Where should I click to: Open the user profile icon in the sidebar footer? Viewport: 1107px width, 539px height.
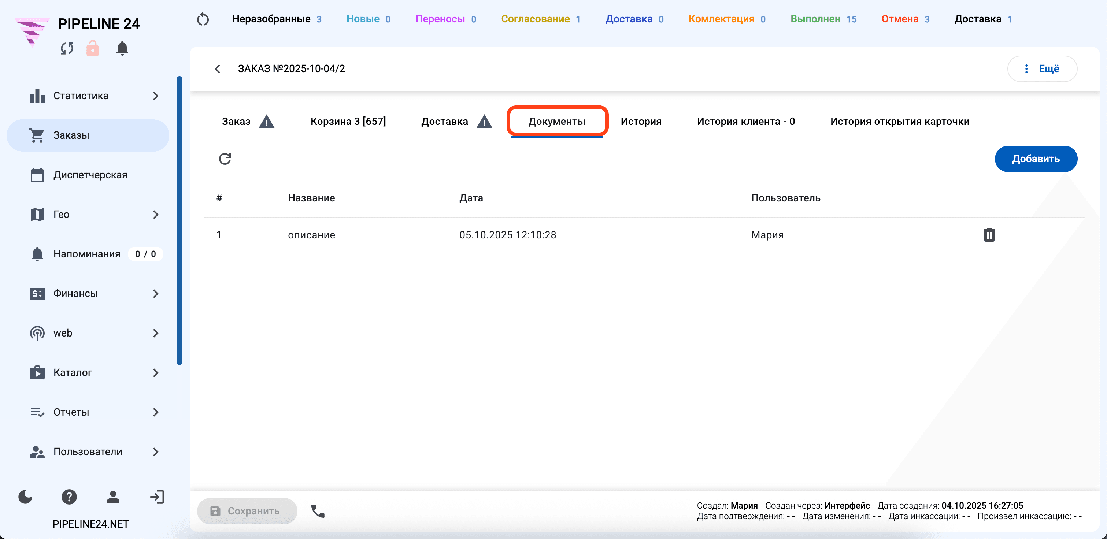[113, 497]
